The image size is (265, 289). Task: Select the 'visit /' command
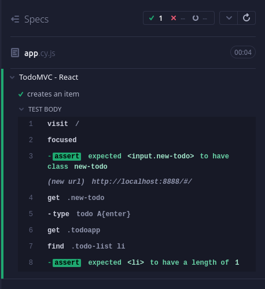137,124
